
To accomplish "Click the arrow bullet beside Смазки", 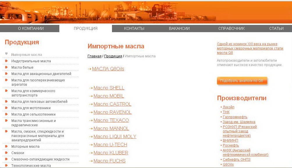I will [6, 153].
